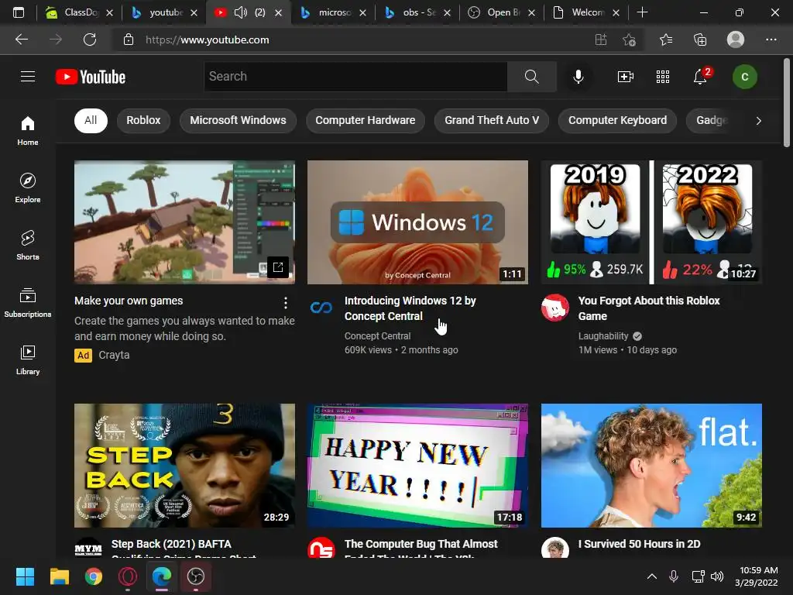
Task: Open the Windows Start button
Action: (25, 576)
